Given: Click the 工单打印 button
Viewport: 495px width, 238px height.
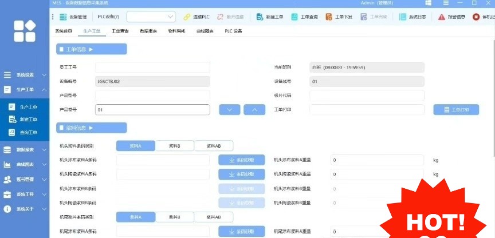Looking at the screenshot, I should click(x=456, y=110).
